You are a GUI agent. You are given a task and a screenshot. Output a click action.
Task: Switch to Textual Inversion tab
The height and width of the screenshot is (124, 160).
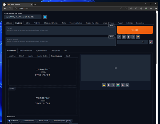26,51
